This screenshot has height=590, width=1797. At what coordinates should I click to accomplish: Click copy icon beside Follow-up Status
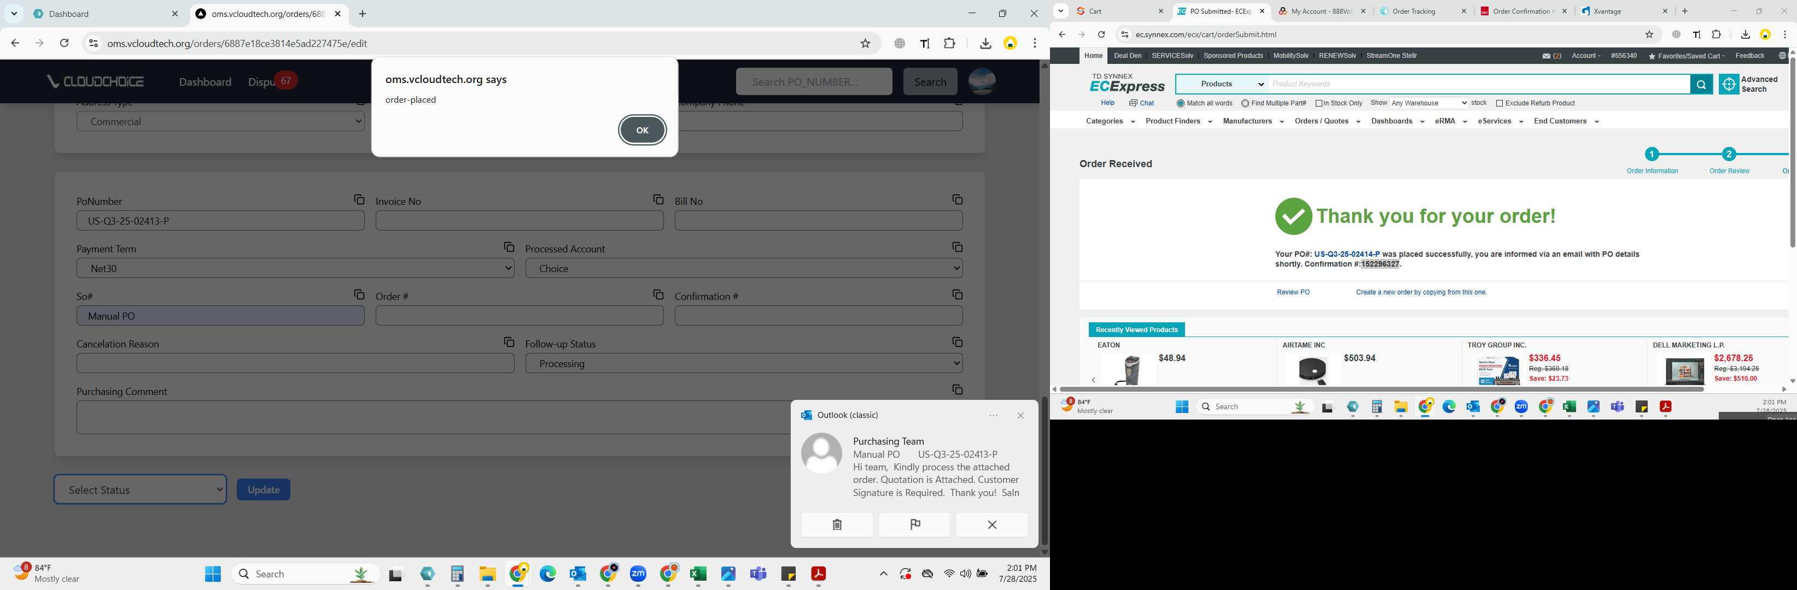[957, 342]
